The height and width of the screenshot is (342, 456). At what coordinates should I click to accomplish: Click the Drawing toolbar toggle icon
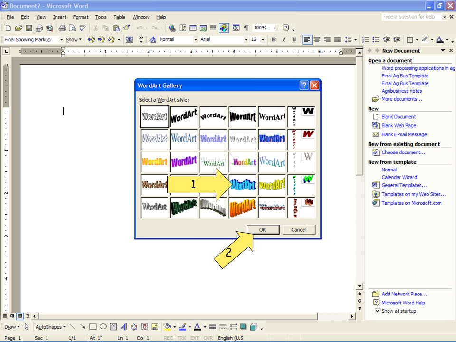coord(224,28)
